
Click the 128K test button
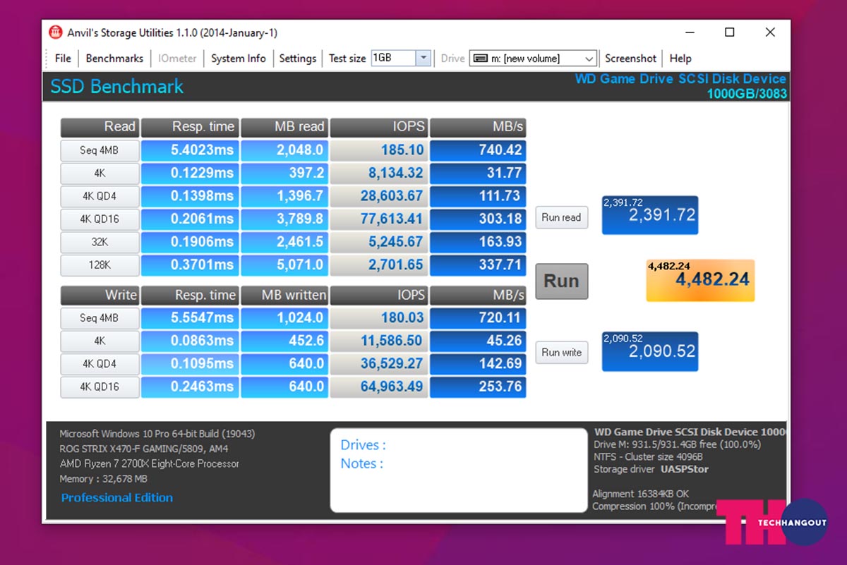pos(100,265)
